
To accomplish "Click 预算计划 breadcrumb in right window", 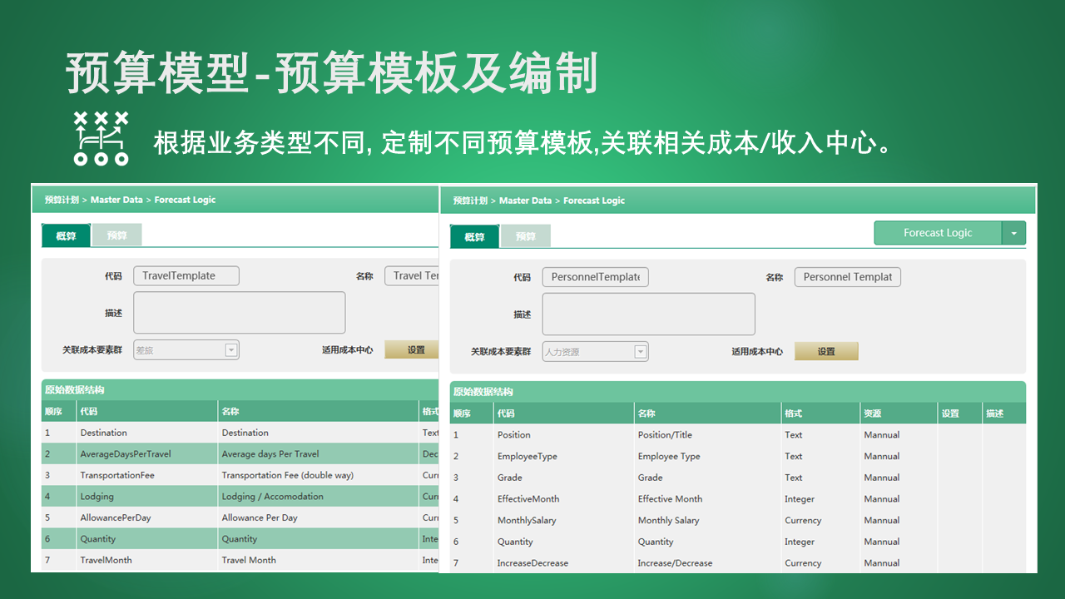I will 470,200.
